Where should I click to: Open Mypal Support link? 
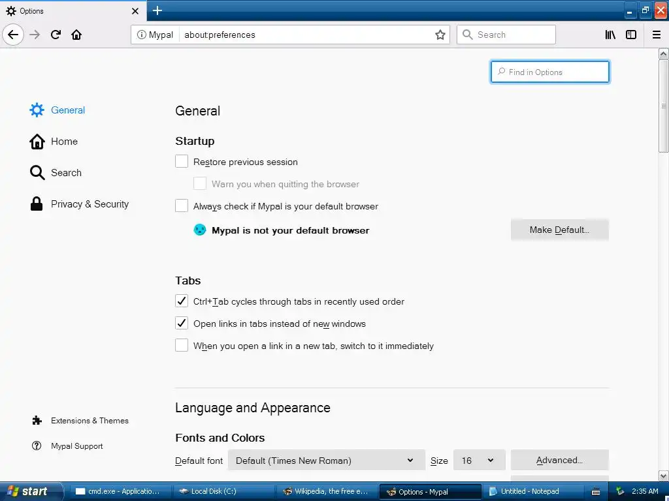[x=67, y=446]
